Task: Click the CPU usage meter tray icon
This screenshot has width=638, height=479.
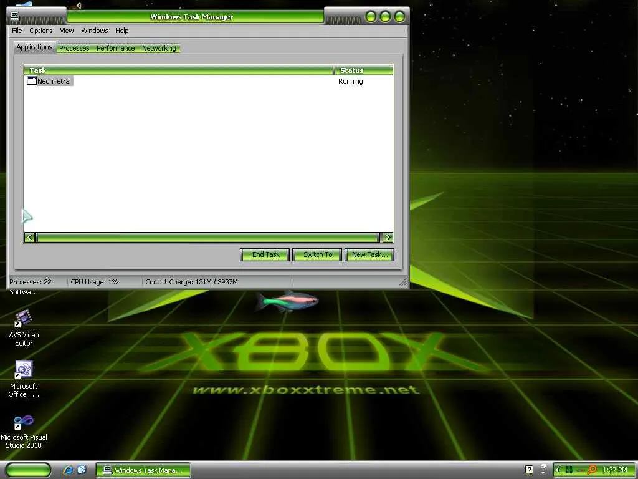Action: point(569,470)
